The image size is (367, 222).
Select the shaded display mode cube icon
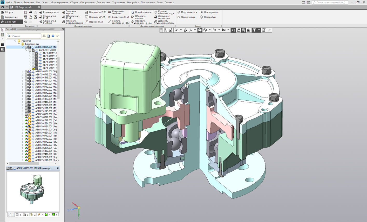coord(200,30)
